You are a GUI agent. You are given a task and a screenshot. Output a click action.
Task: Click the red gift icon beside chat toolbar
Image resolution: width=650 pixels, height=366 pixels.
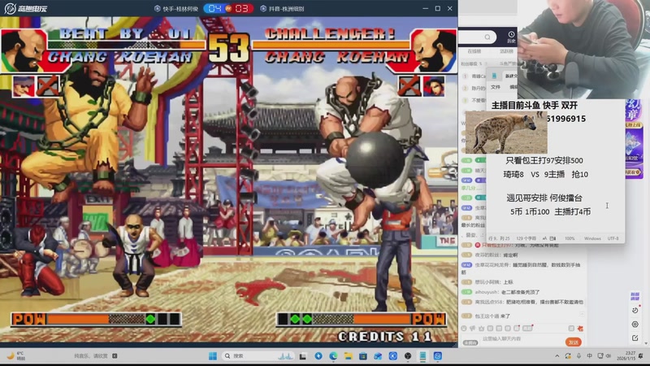coord(580,329)
